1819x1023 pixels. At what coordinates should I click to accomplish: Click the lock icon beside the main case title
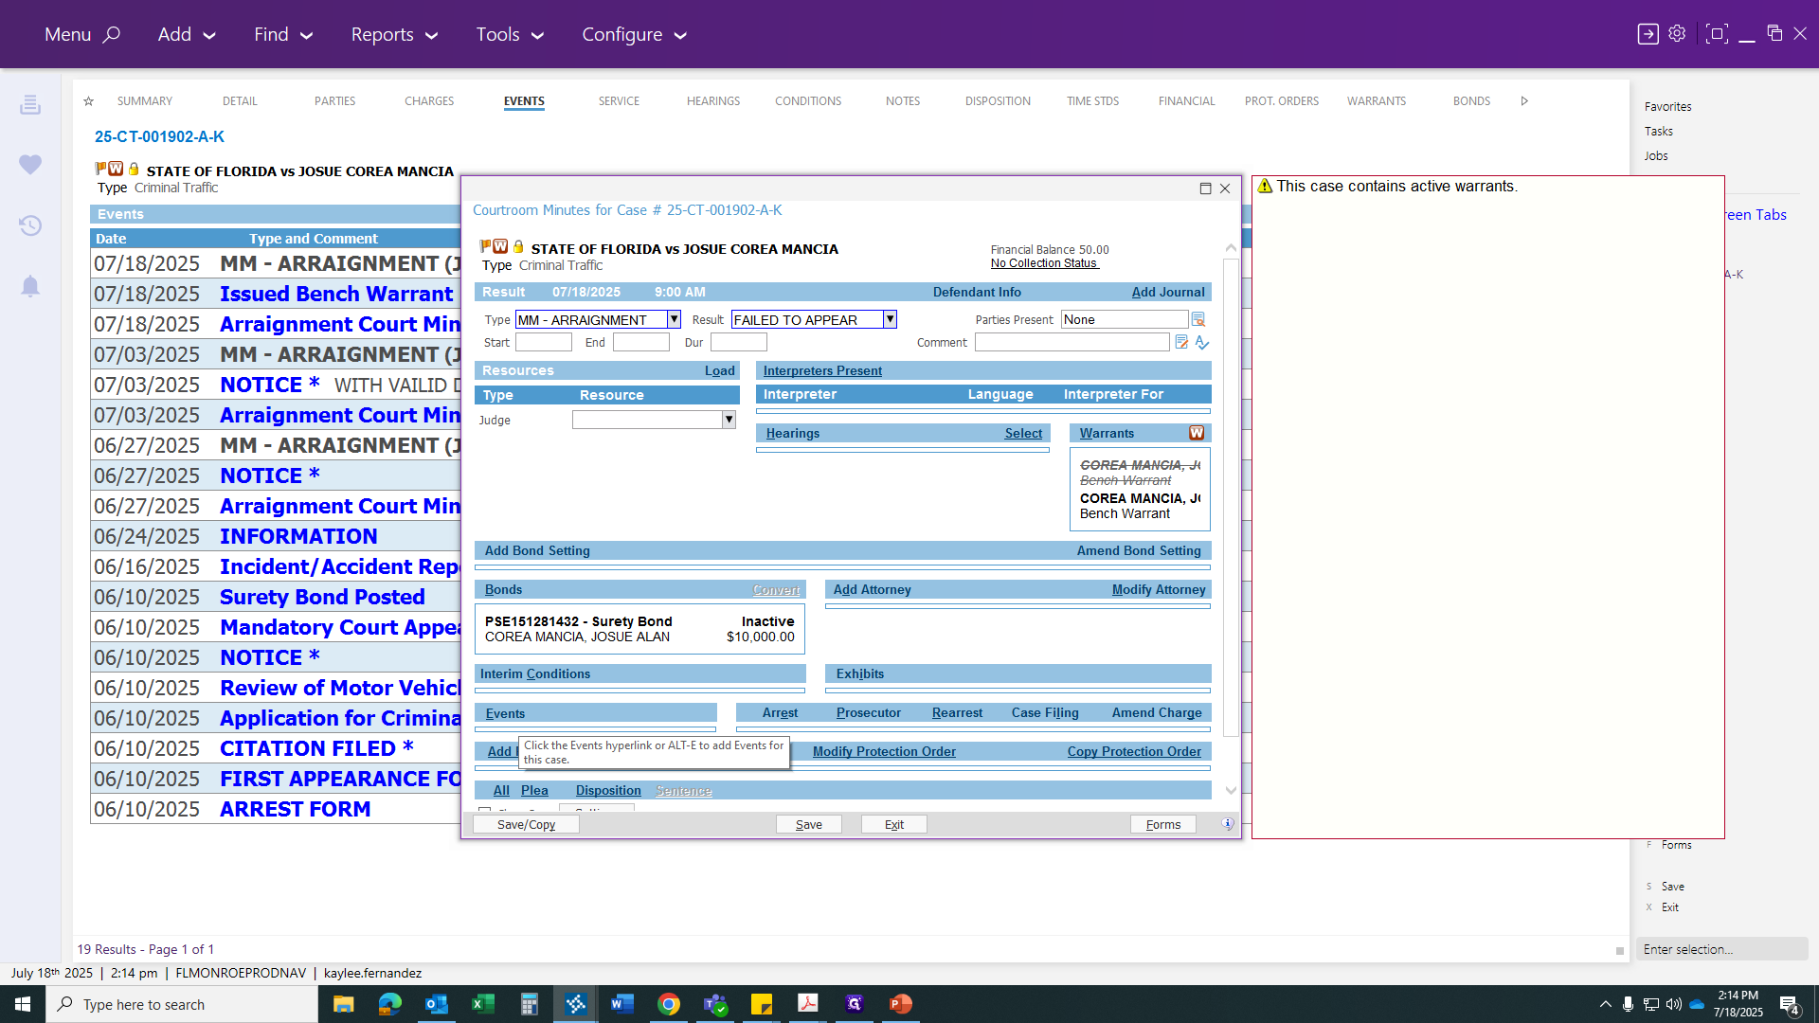134,169
